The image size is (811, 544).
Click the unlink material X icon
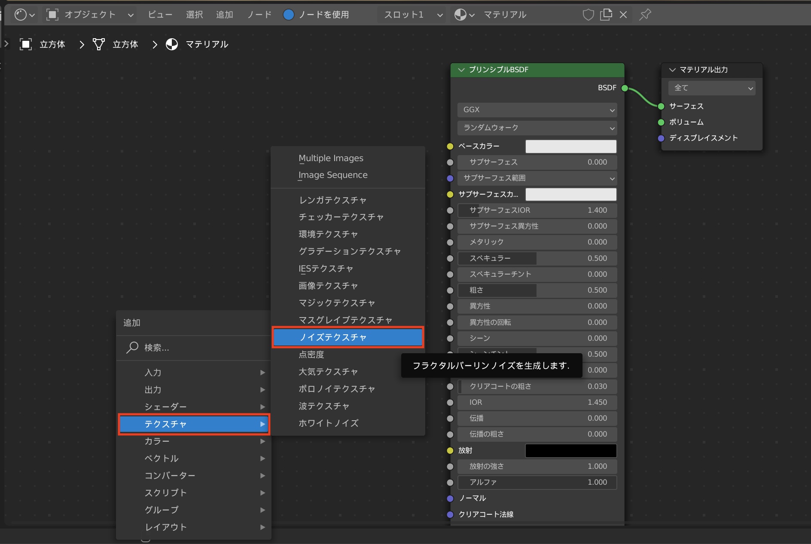click(x=623, y=15)
